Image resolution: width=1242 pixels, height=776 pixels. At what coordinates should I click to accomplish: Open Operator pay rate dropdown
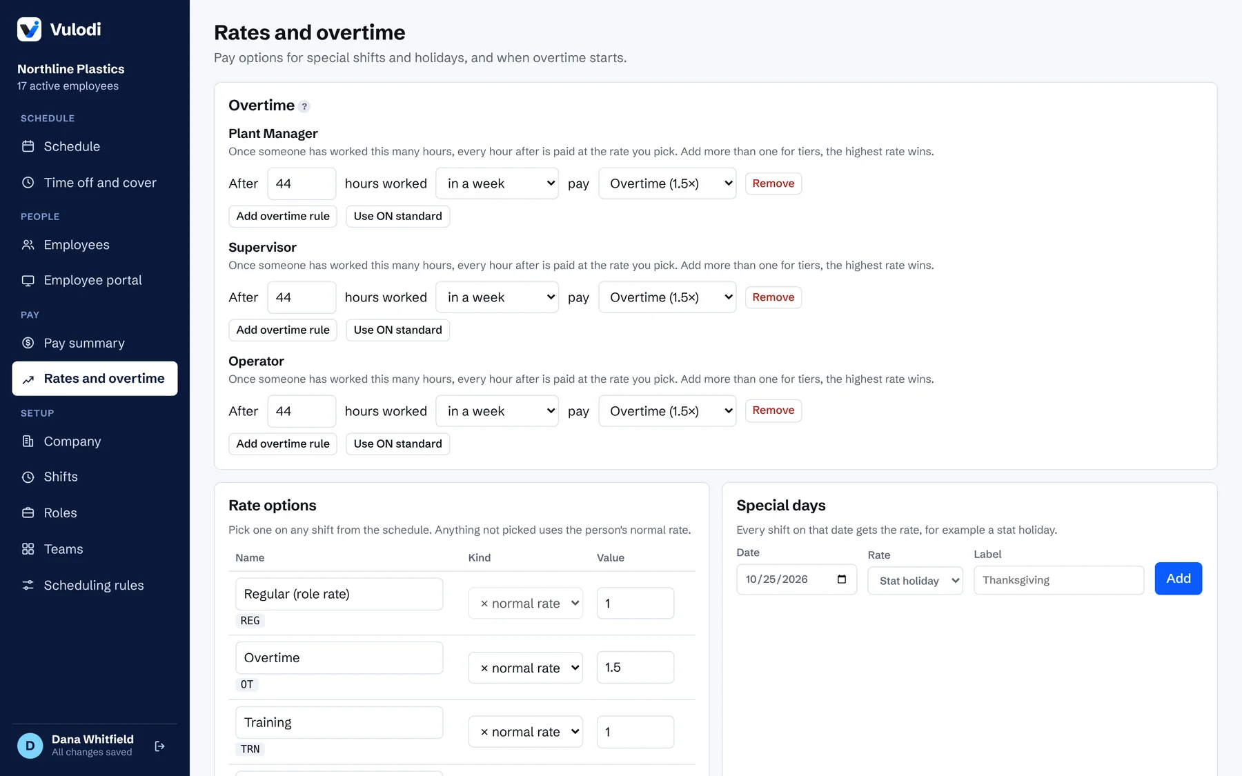tap(667, 411)
